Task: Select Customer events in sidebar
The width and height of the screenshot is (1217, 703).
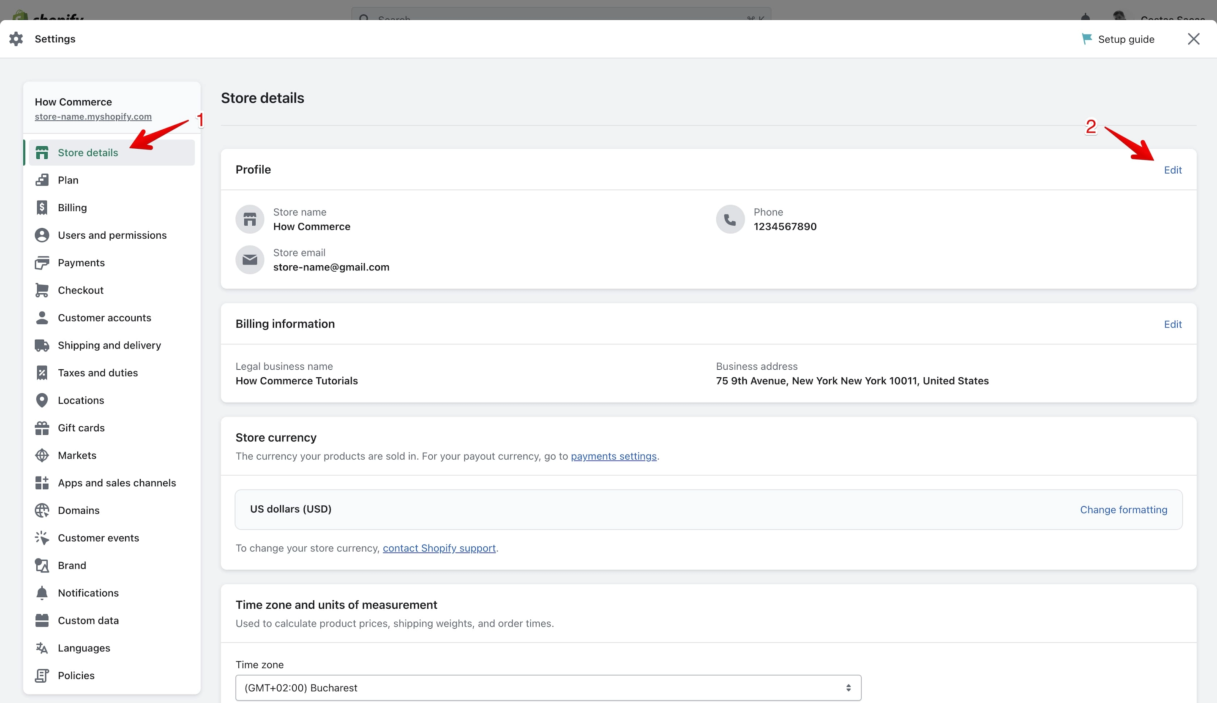Action: (x=112, y=538)
